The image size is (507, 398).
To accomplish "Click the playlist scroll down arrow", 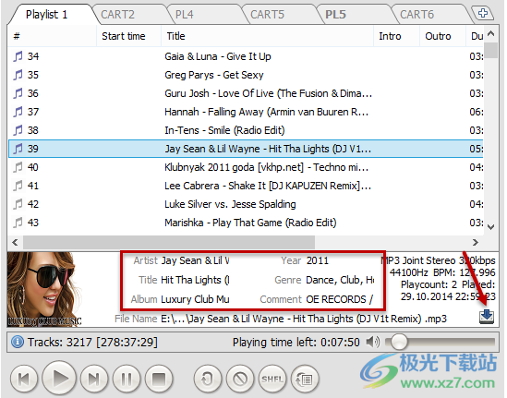I will 490,227.
